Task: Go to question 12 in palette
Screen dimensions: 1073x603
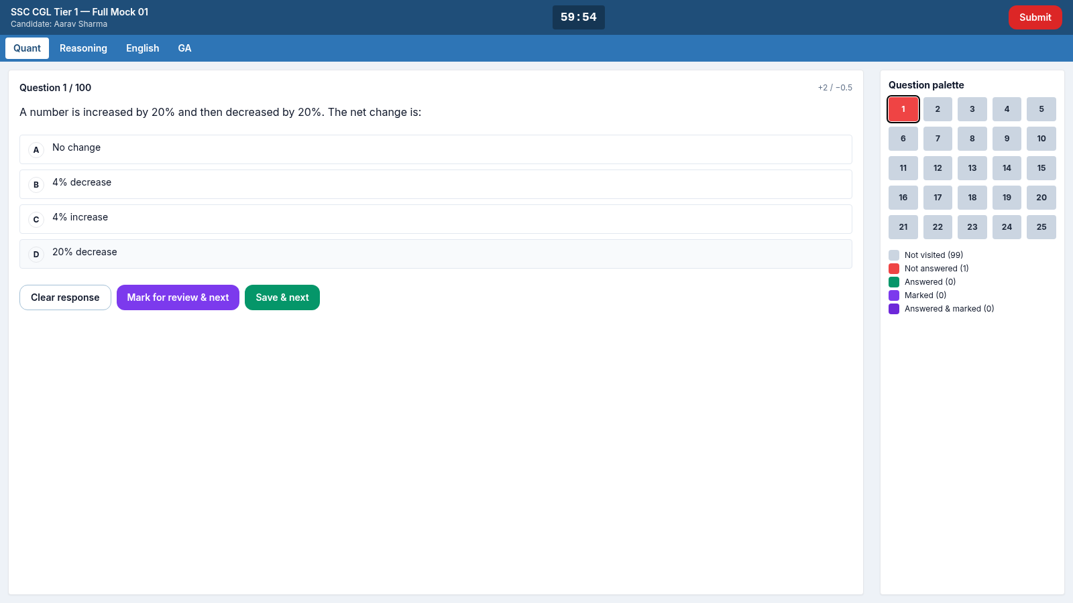Action: (x=938, y=168)
